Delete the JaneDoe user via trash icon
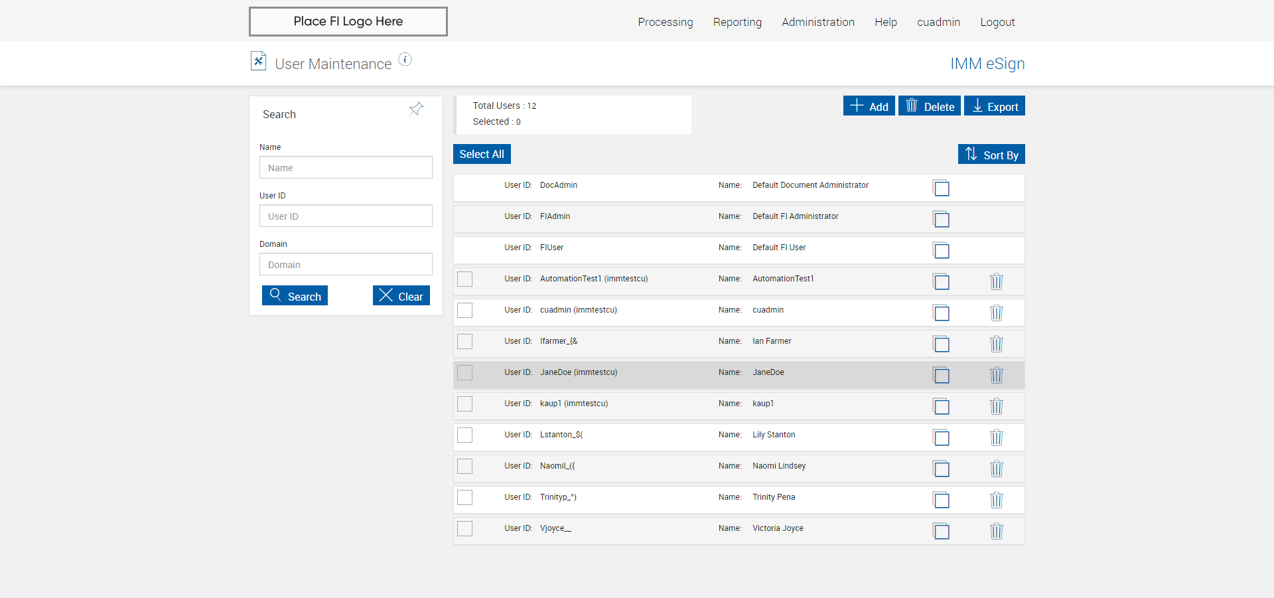This screenshot has height=598, width=1274. [996, 375]
